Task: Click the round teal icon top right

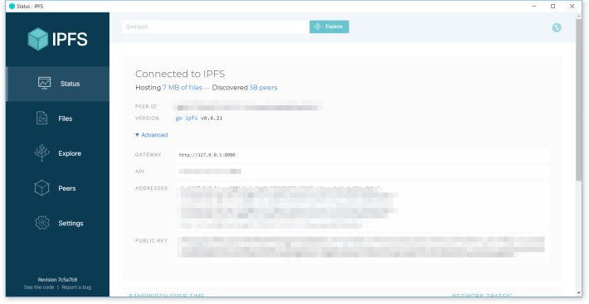Action: pyautogui.click(x=557, y=27)
